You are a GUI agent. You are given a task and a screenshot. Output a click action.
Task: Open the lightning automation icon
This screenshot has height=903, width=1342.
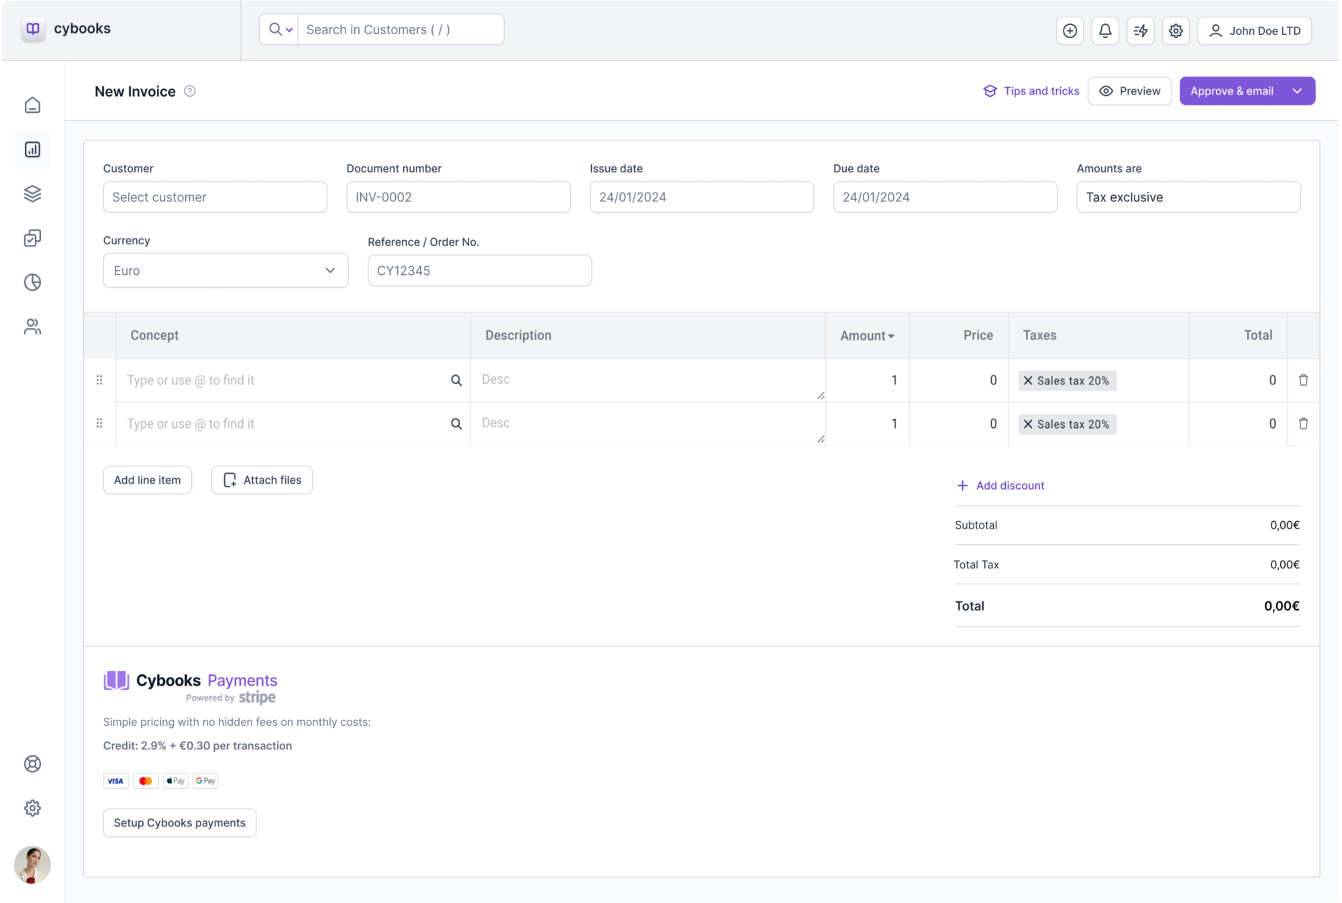(1141, 31)
